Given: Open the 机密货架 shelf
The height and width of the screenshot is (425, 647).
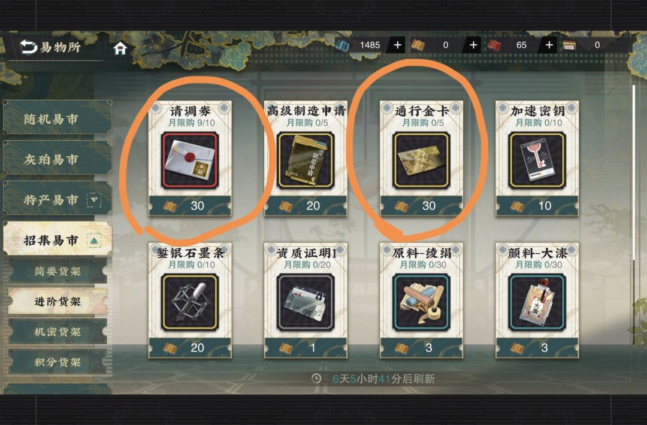Looking at the screenshot, I should click(x=58, y=332).
